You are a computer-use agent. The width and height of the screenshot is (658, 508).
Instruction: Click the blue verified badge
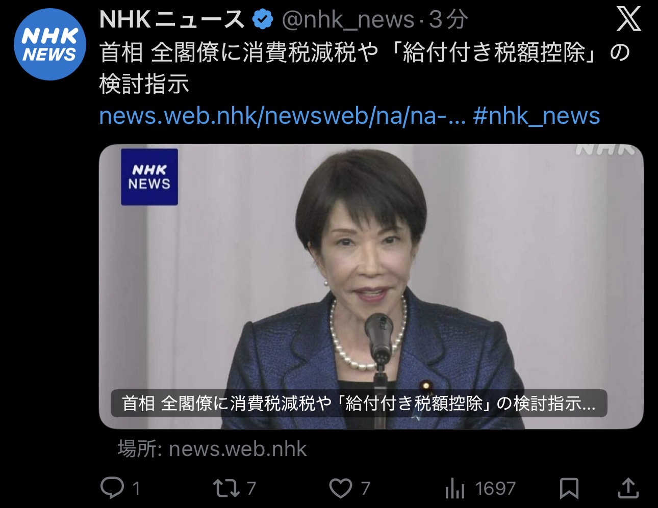tap(263, 20)
